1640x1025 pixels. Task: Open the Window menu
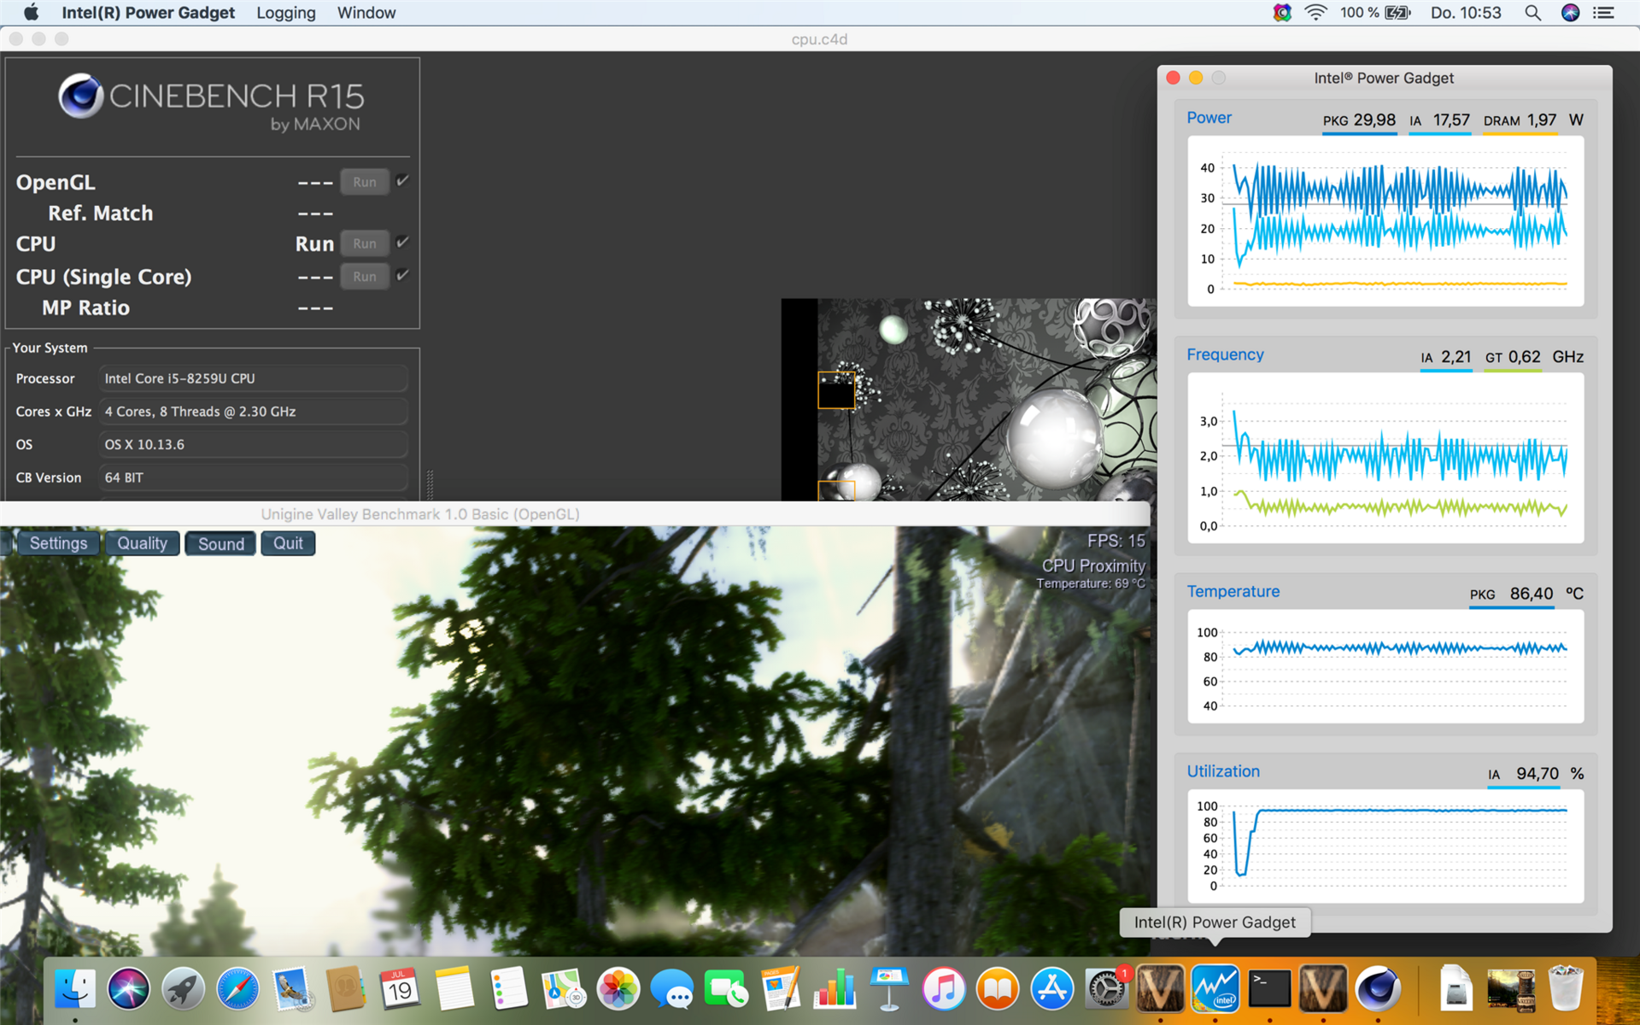coord(366,13)
